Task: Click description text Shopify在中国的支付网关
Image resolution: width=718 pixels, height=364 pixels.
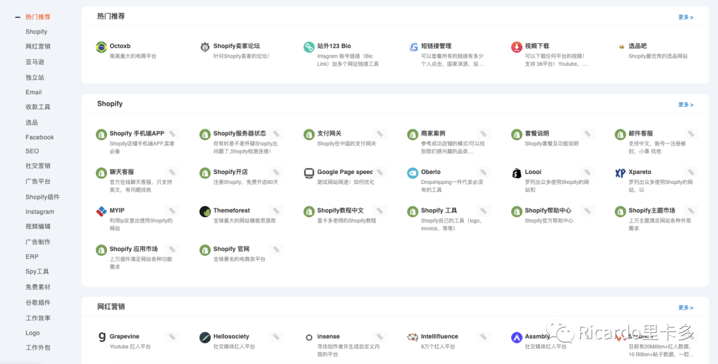Action: click(x=346, y=143)
